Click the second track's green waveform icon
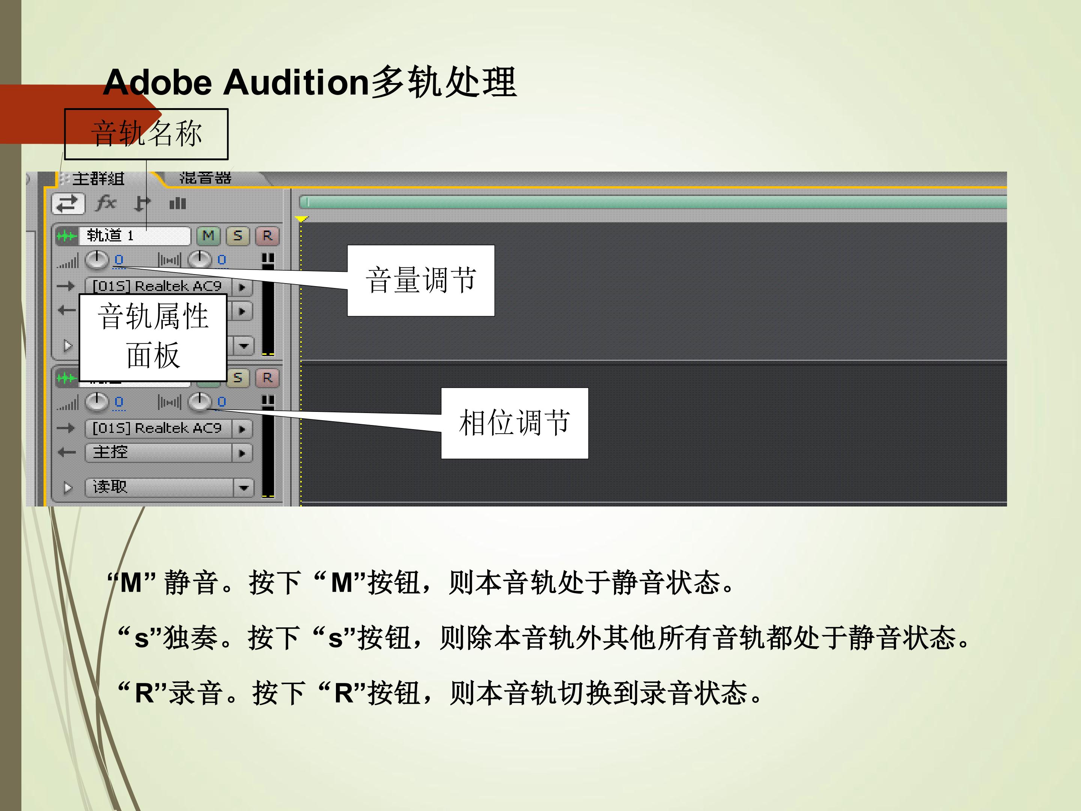Image resolution: width=1081 pixels, height=811 pixels. 66,378
